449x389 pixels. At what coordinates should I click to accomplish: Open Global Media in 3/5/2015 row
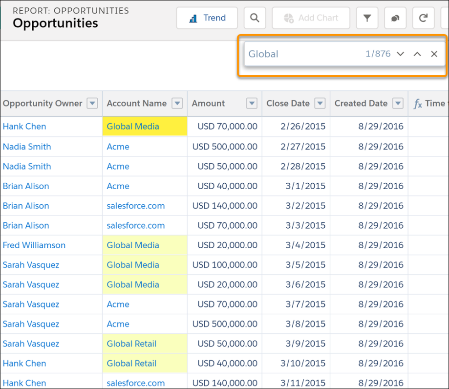(133, 265)
